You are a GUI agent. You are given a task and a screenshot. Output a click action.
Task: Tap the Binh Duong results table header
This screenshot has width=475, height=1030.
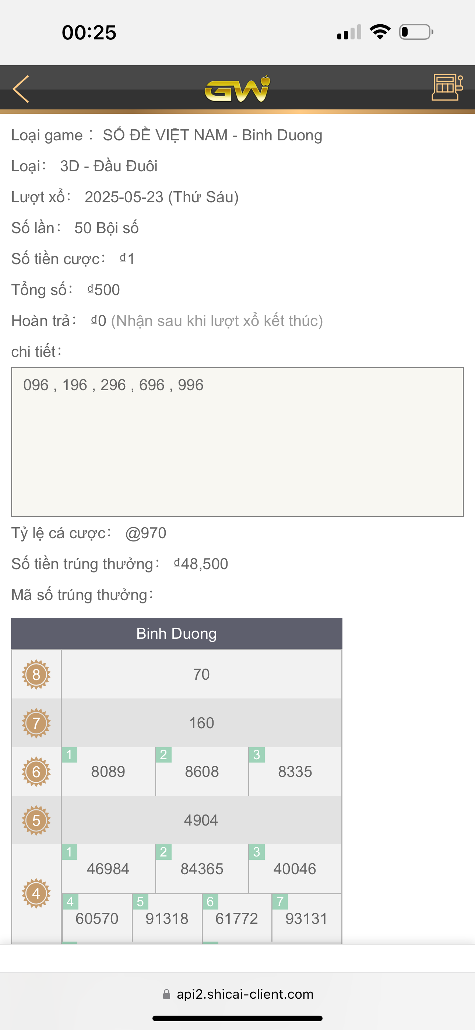pyautogui.click(x=177, y=633)
